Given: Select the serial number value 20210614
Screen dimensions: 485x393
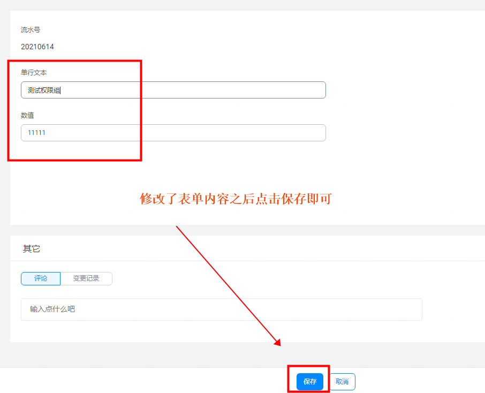Looking at the screenshot, I should click(37, 47).
